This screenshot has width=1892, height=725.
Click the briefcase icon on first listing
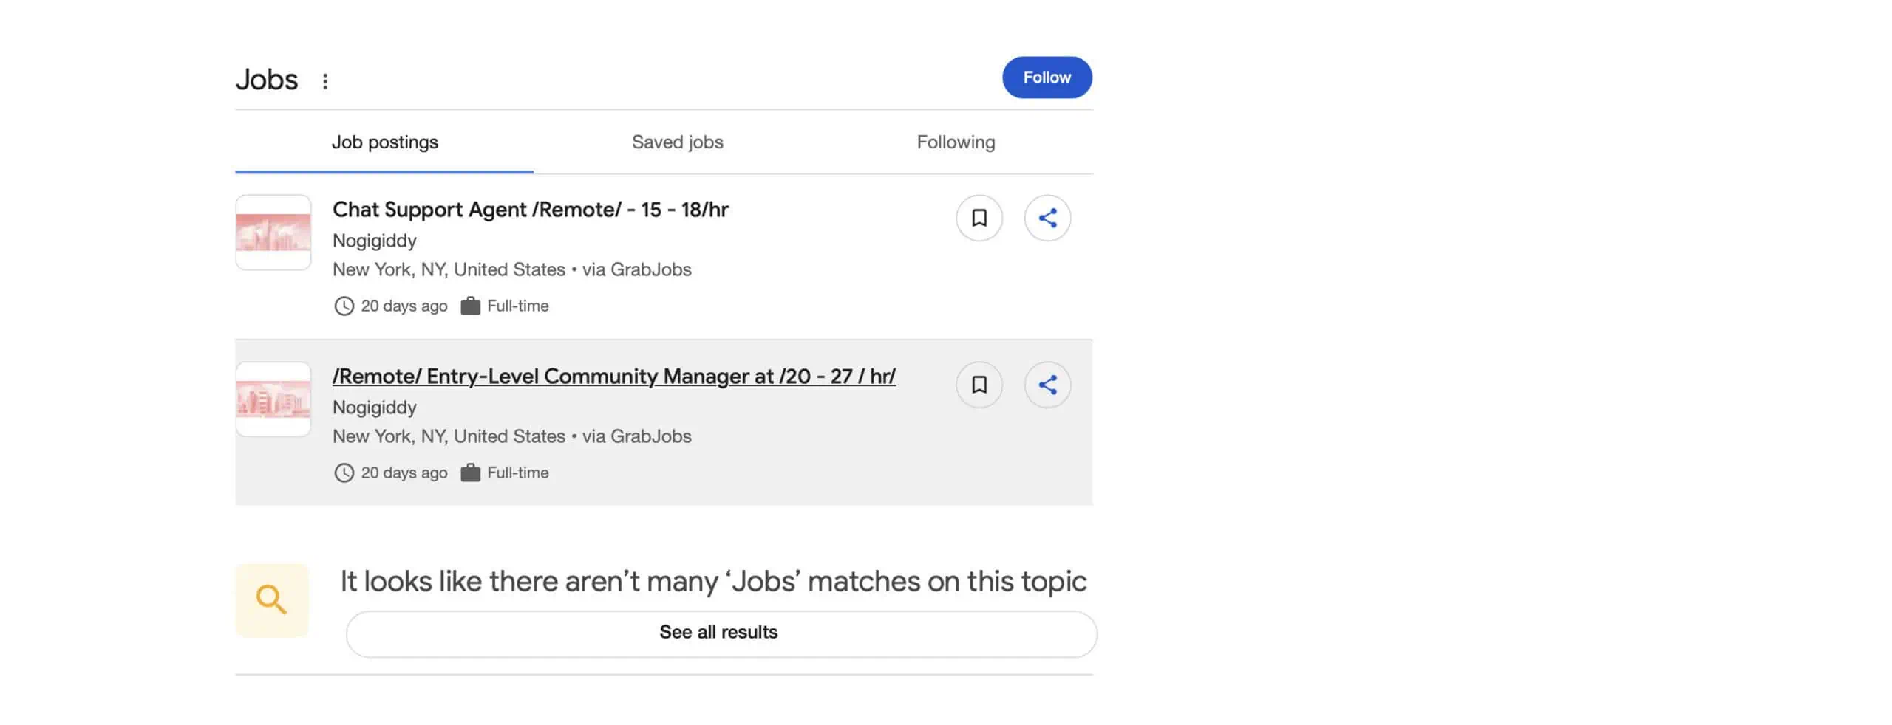(x=470, y=306)
